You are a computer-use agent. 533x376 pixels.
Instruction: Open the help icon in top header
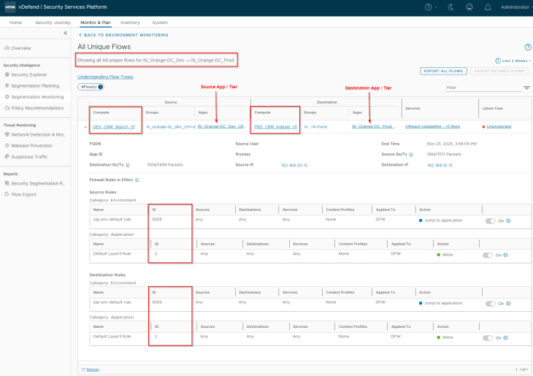(x=429, y=7)
